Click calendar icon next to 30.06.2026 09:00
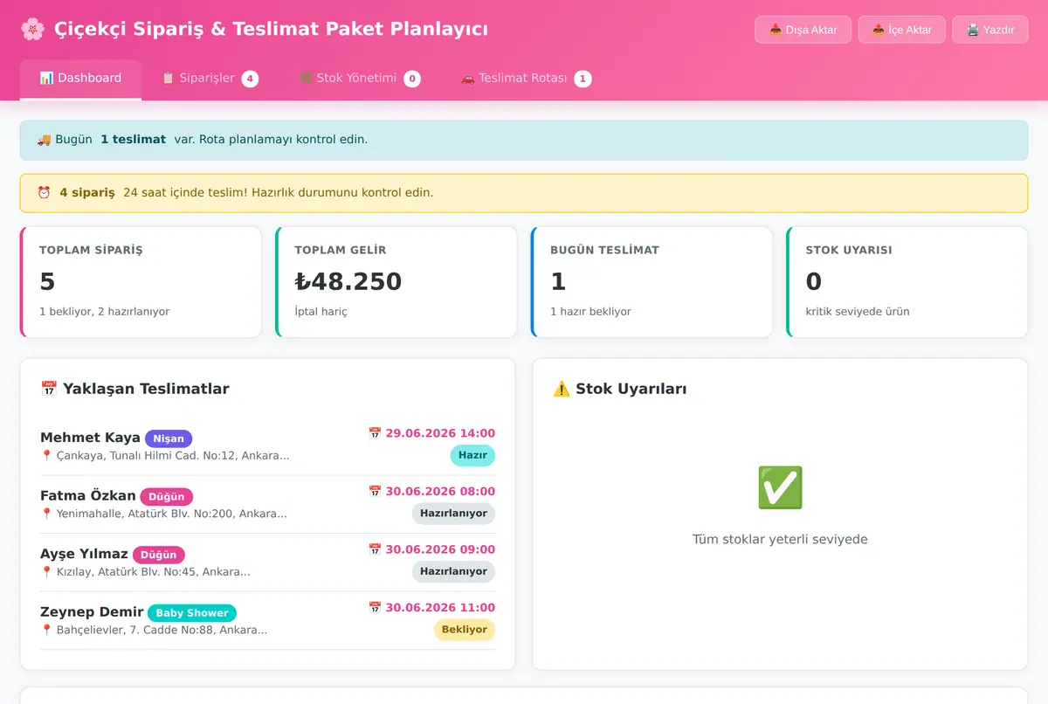Screen dimensions: 1048x704 click(x=375, y=549)
